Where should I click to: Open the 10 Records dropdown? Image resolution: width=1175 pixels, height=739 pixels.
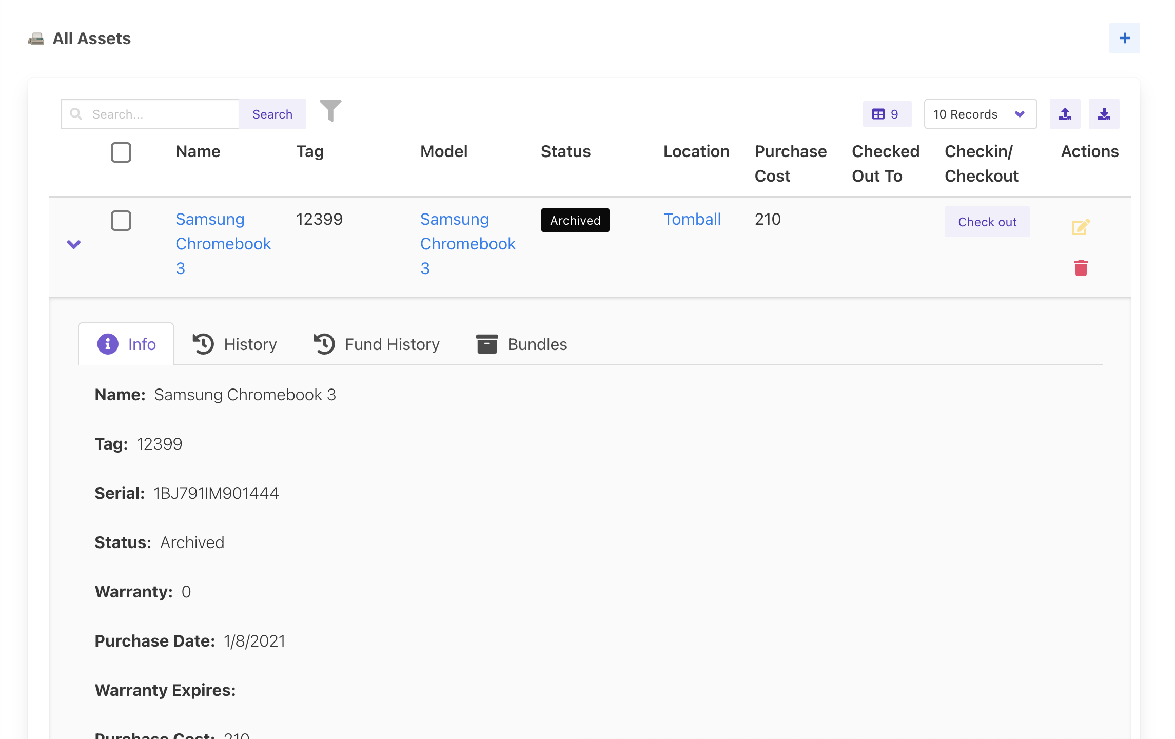980,114
